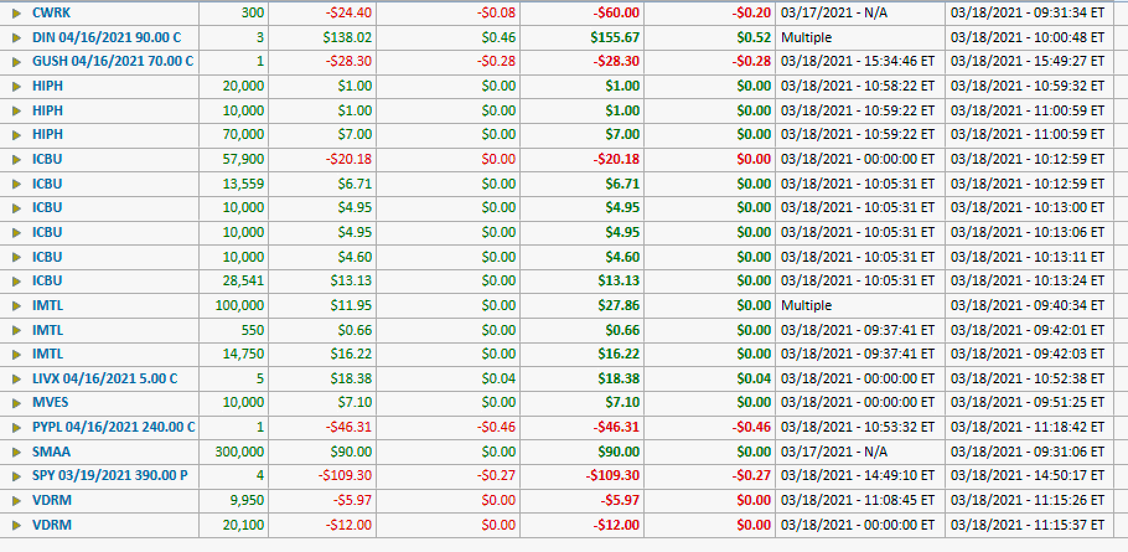Screen dimensions: 1128x552
Task: Expand the GUSH 70.00 C row arrow
Action: (x=17, y=61)
